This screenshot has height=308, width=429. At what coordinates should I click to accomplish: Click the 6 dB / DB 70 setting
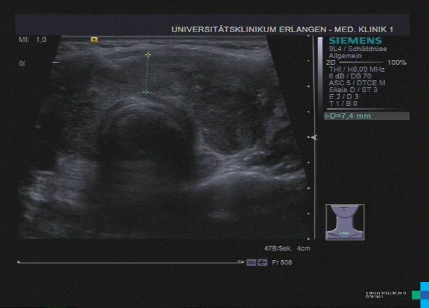(350, 76)
